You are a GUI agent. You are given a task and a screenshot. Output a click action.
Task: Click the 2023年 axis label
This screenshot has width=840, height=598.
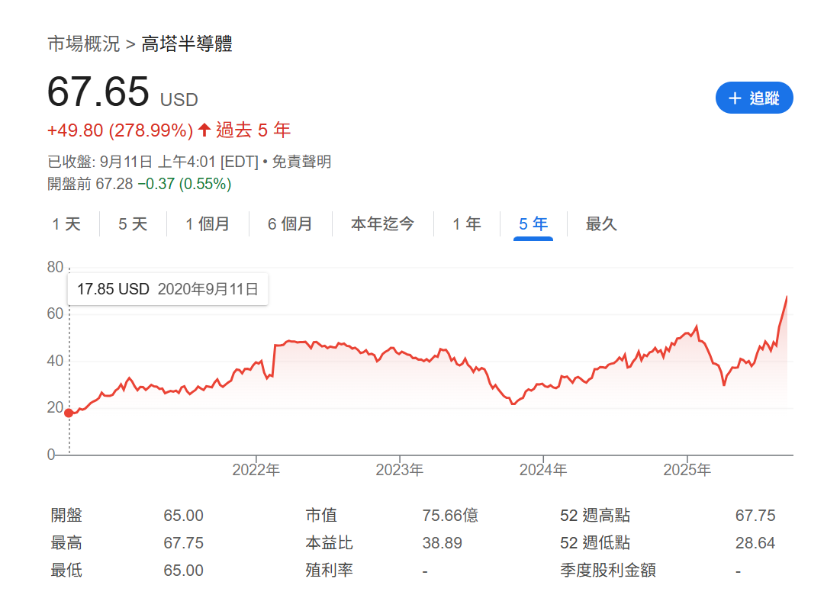[x=400, y=470]
